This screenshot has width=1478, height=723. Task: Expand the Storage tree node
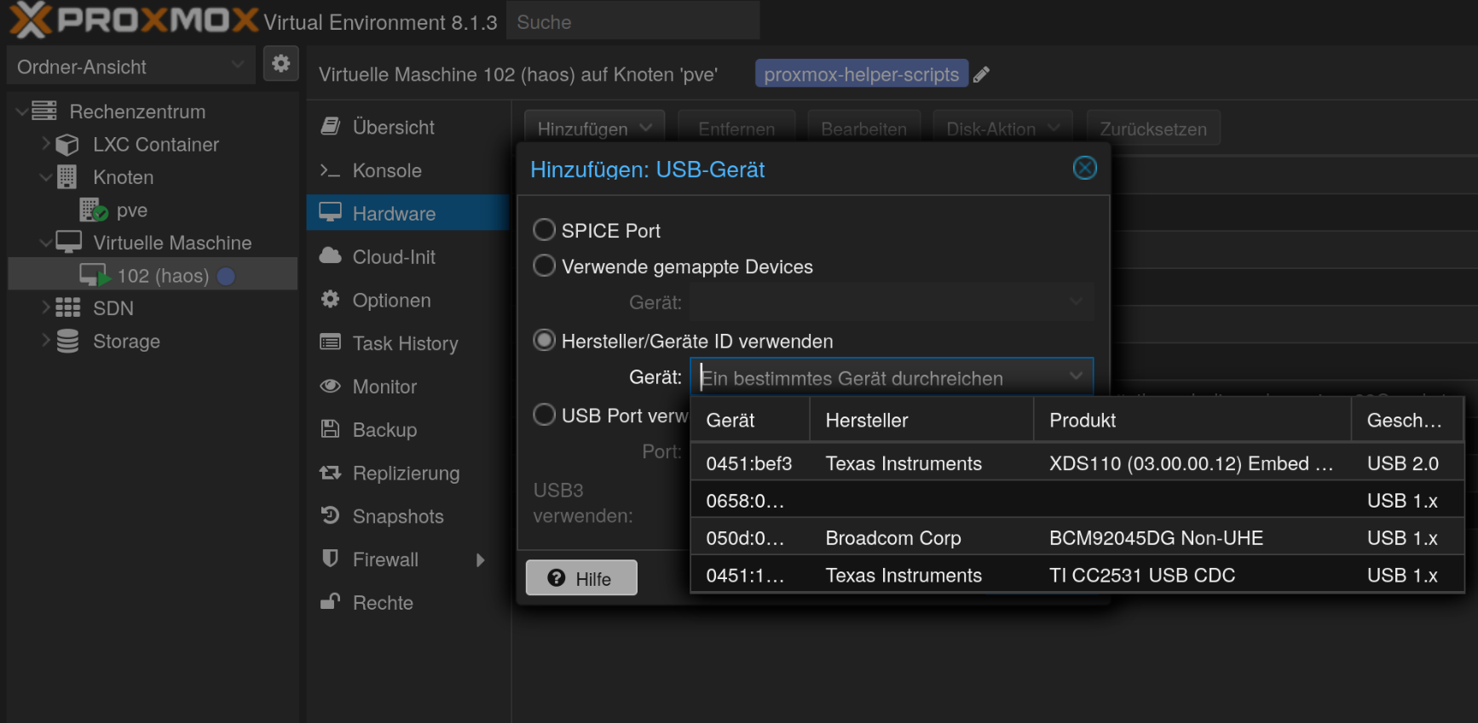click(x=45, y=341)
